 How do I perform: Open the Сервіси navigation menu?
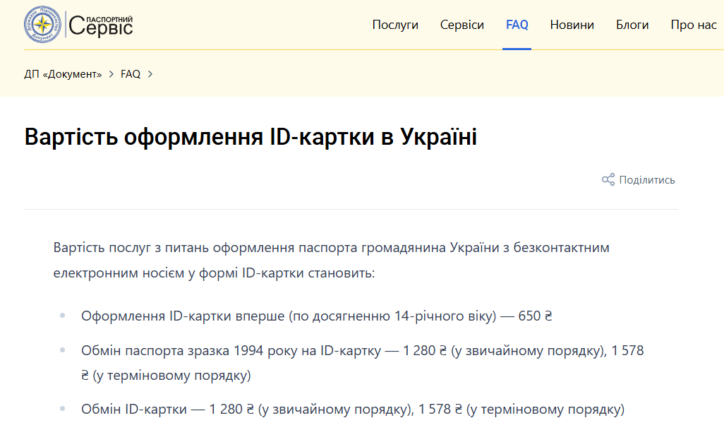(461, 24)
